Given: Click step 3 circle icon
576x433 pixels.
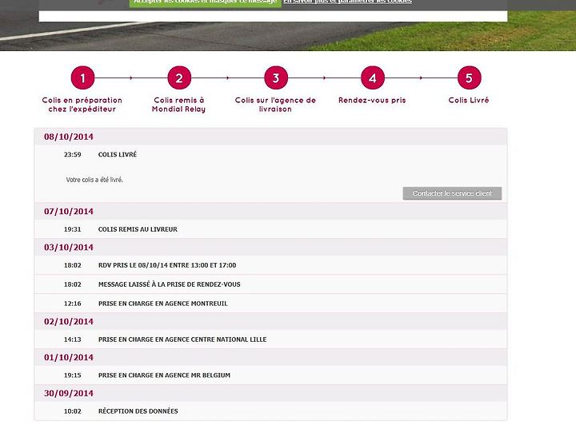Looking at the screenshot, I should [276, 77].
